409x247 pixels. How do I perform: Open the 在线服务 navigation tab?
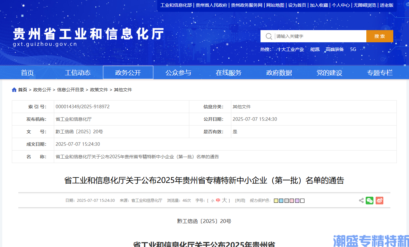(229, 73)
